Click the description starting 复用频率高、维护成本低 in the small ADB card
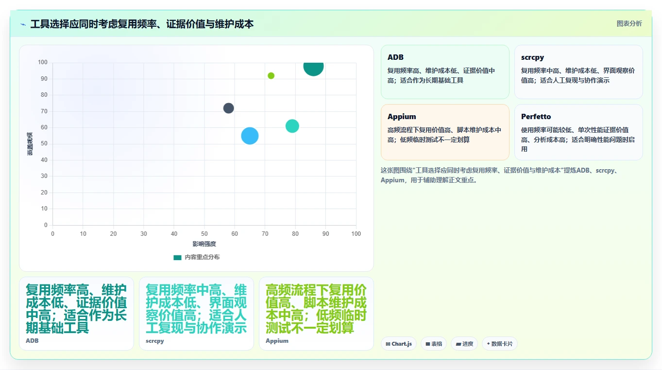This screenshot has width=662, height=370. tap(441, 75)
